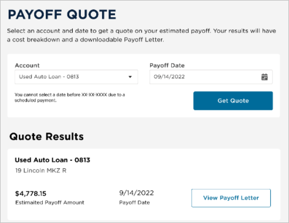Screen dimensions: 289x223
Task: Click the quote result card area
Action: click(x=144, y=184)
